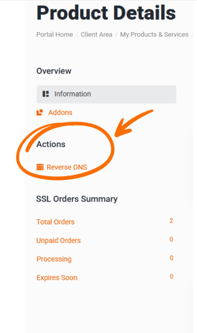Viewport: 197px width, 333px height.
Task: Click the Information panel icon
Action: pos(46,94)
